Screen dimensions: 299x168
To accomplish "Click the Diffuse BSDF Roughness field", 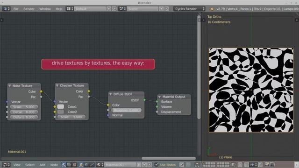I will coord(126,110).
